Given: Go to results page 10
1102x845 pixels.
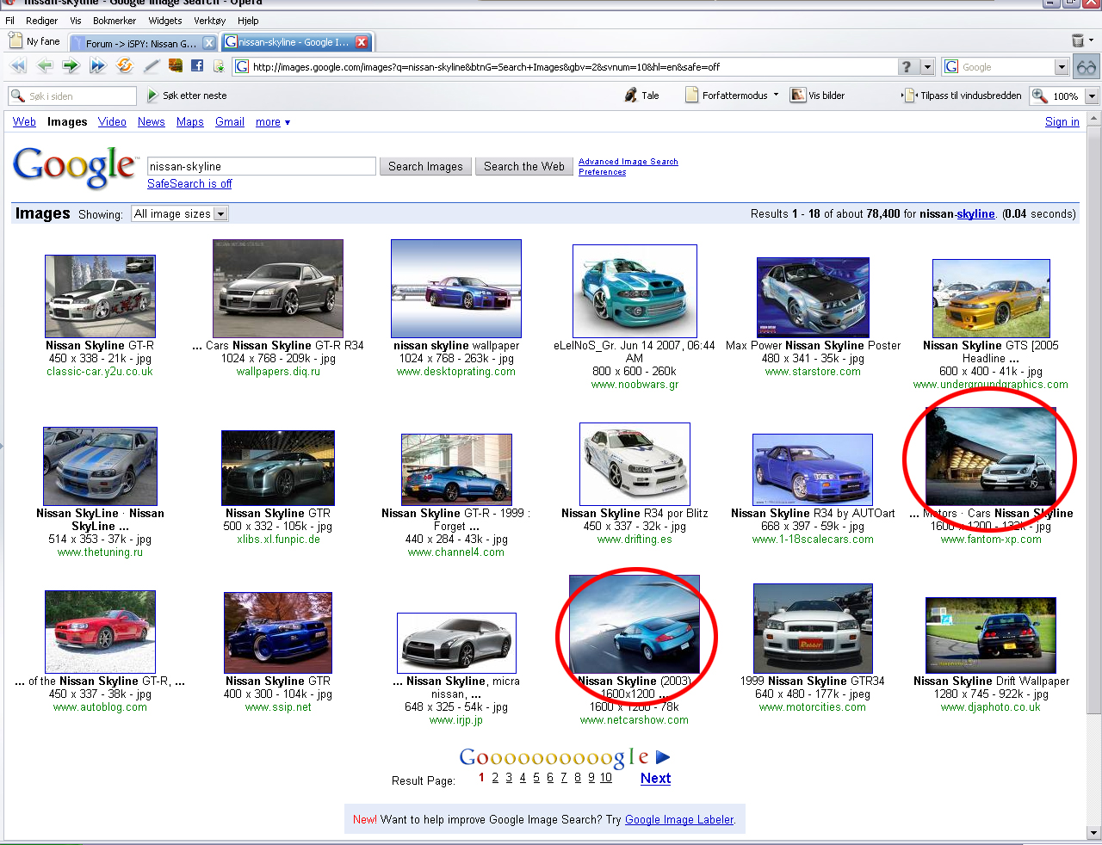Looking at the screenshot, I should [606, 778].
